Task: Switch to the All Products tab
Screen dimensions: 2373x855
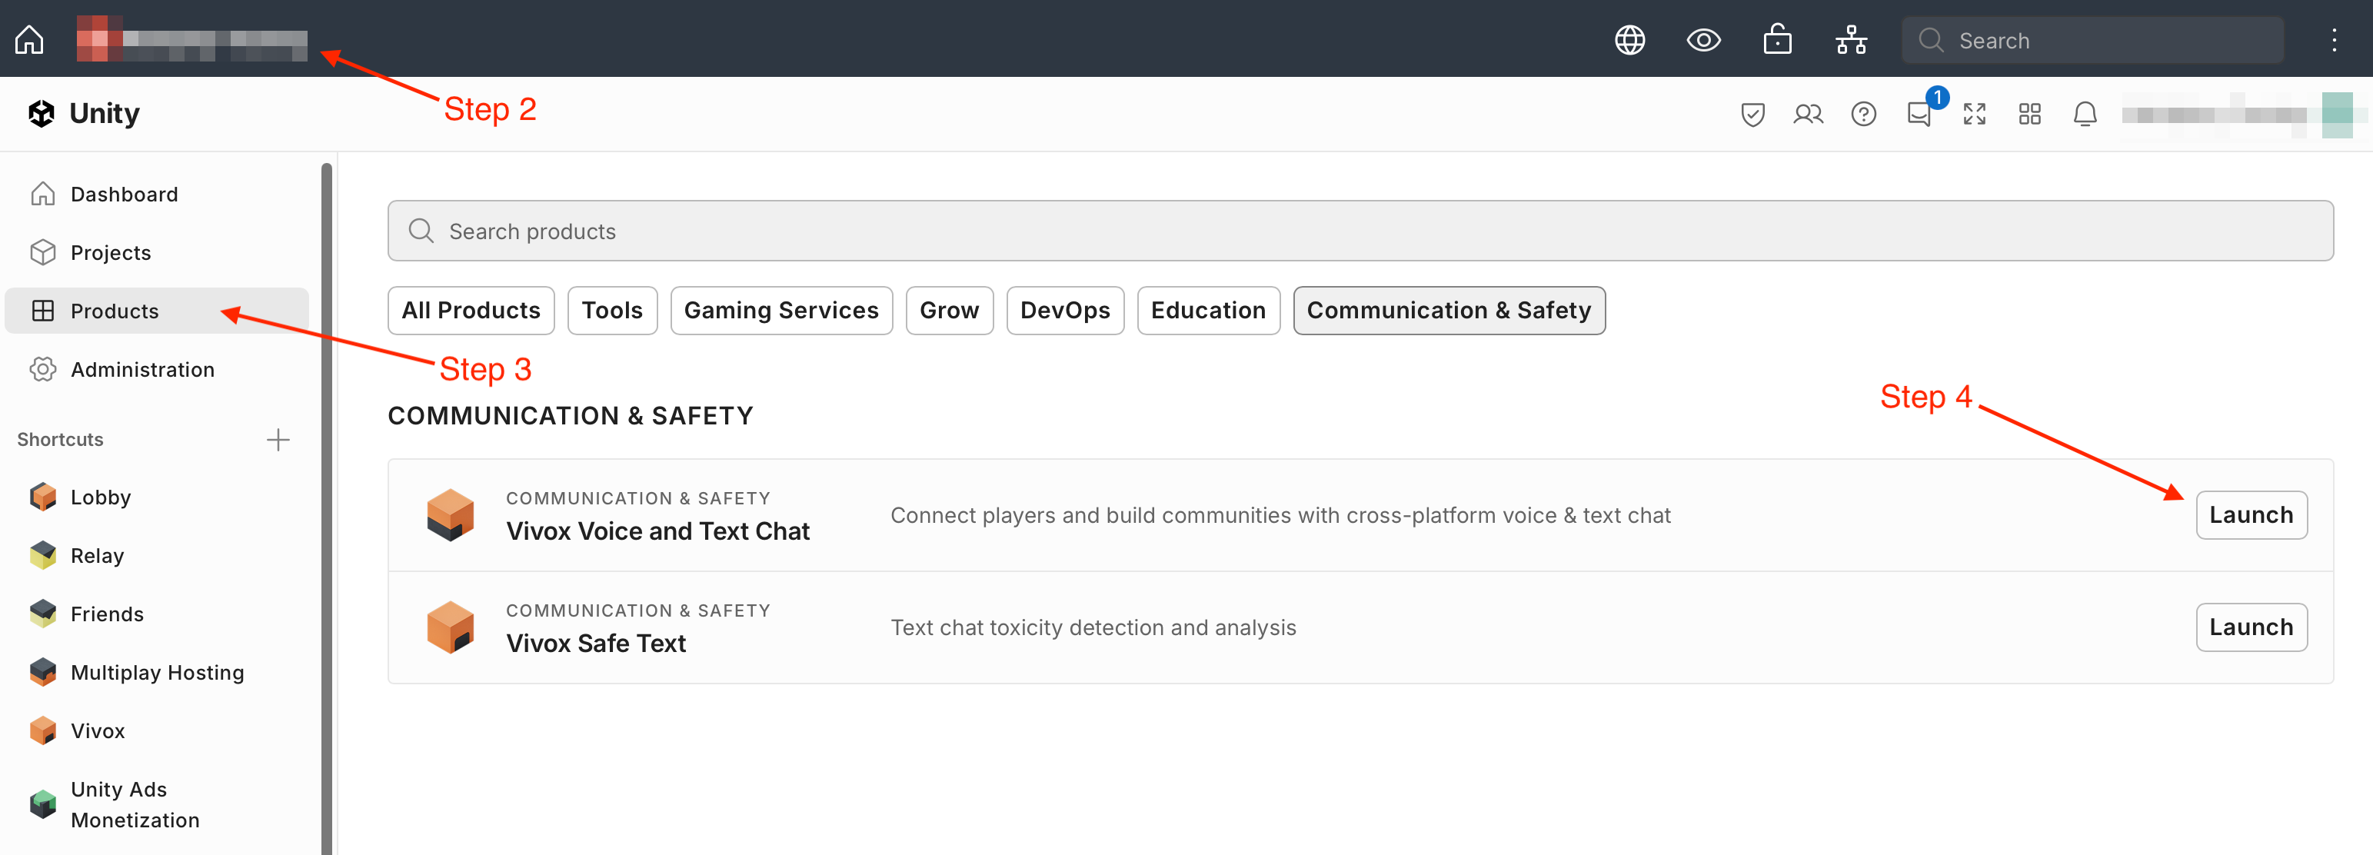Action: coord(471,311)
